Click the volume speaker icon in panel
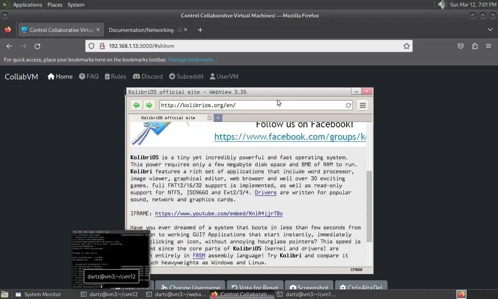This screenshot has width=498, height=299. [x=441, y=5]
